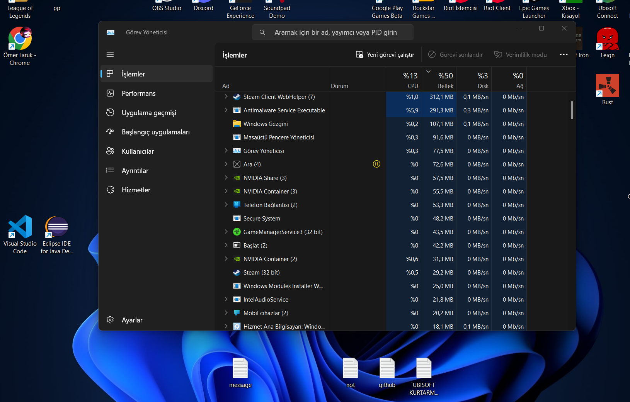Open the Hizmetler page

(x=157, y=190)
